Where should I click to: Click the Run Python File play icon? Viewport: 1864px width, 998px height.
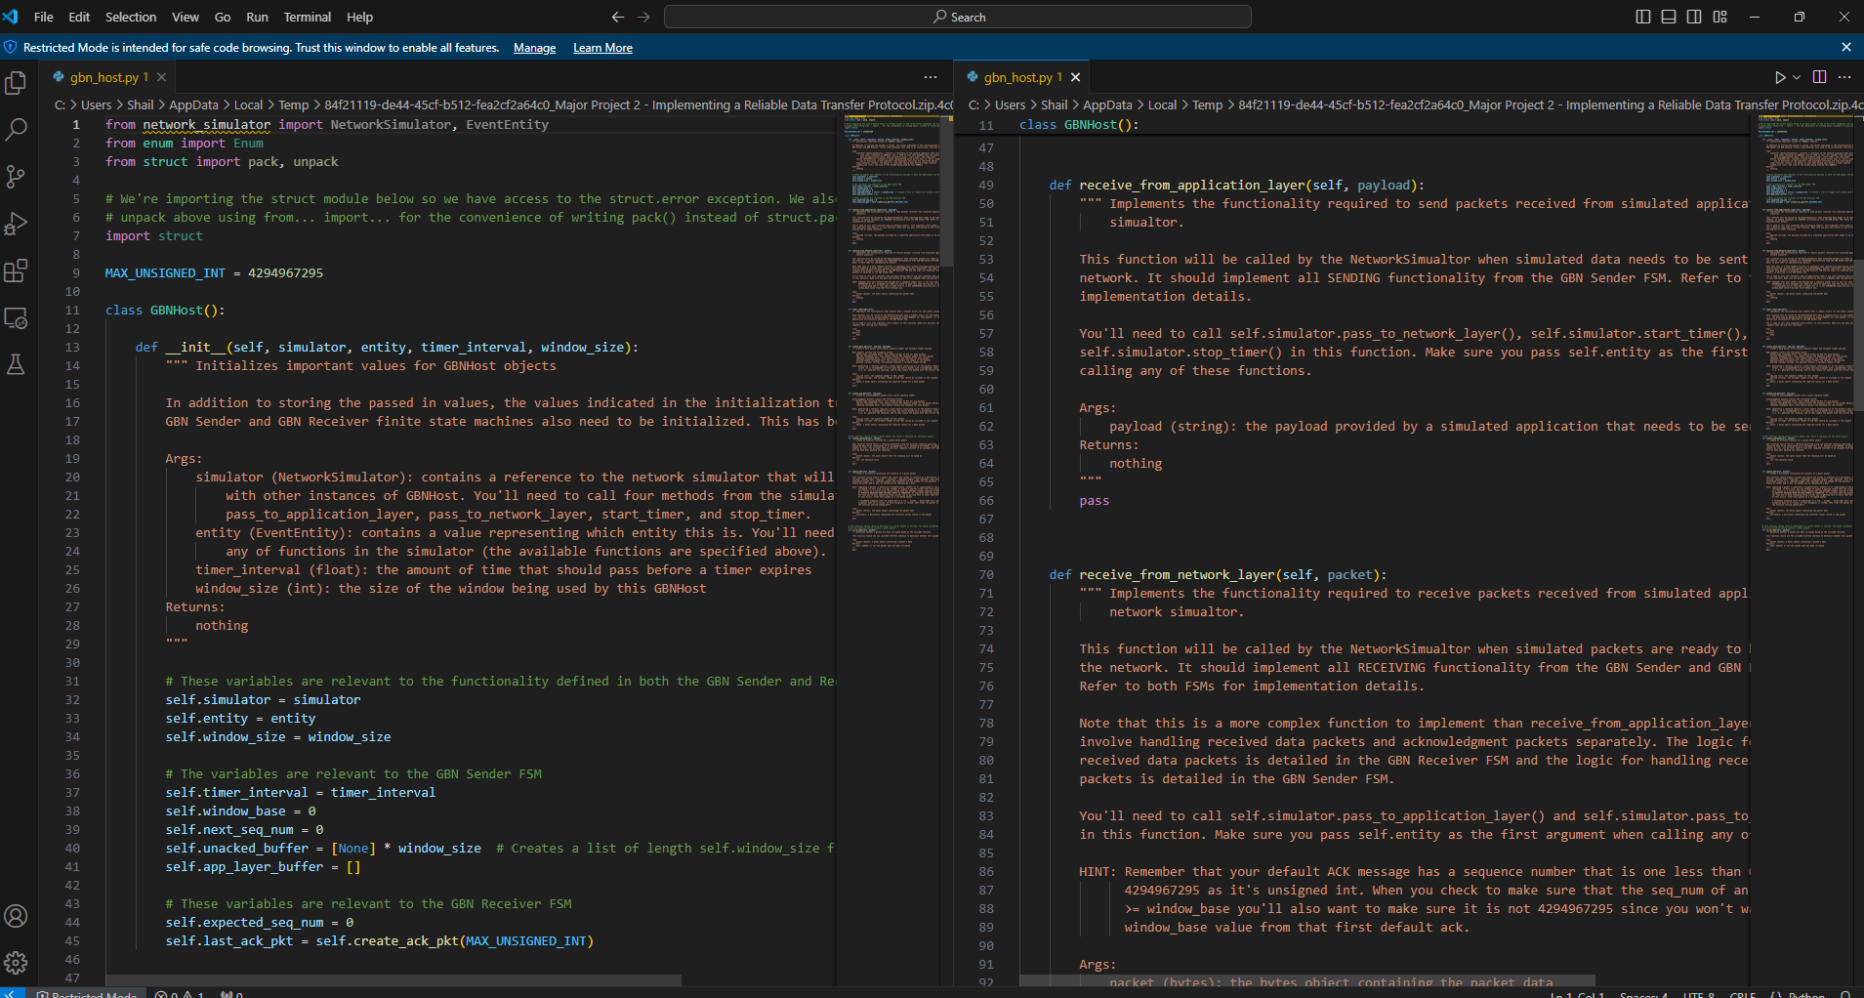click(x=1779, y=77)
